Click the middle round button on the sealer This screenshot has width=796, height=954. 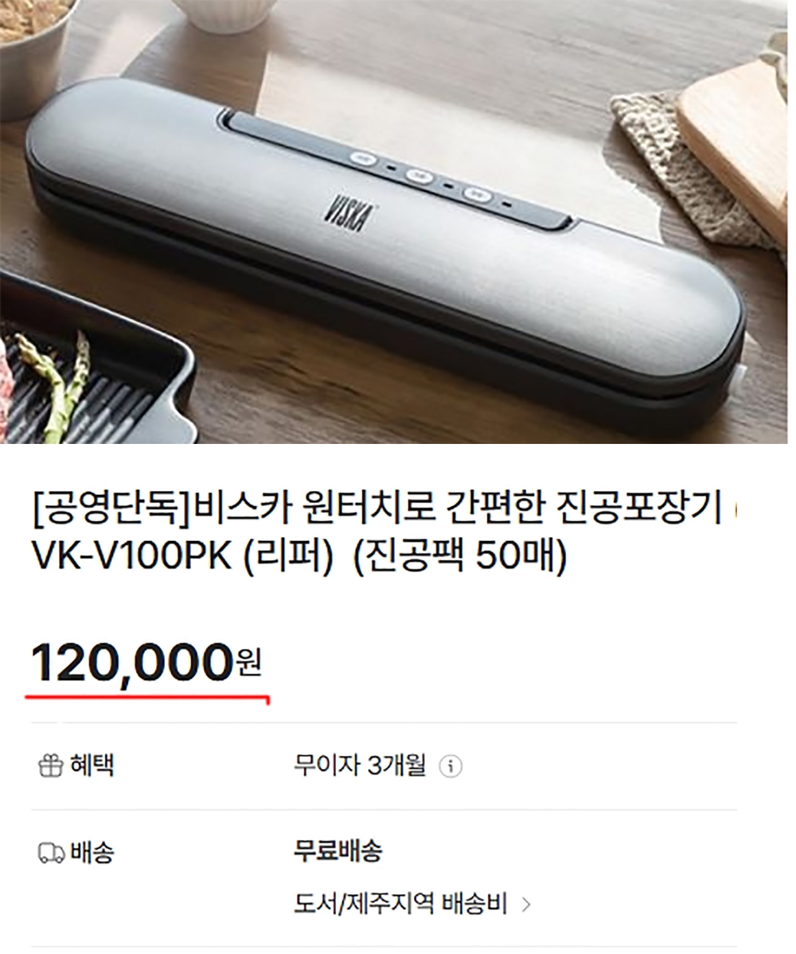click(418, 175)
